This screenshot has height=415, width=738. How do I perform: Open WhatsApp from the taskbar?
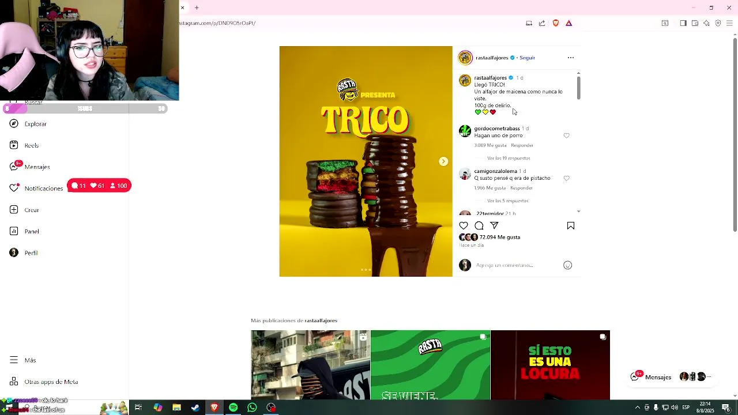pyautogui.click(x=252, y=408)
